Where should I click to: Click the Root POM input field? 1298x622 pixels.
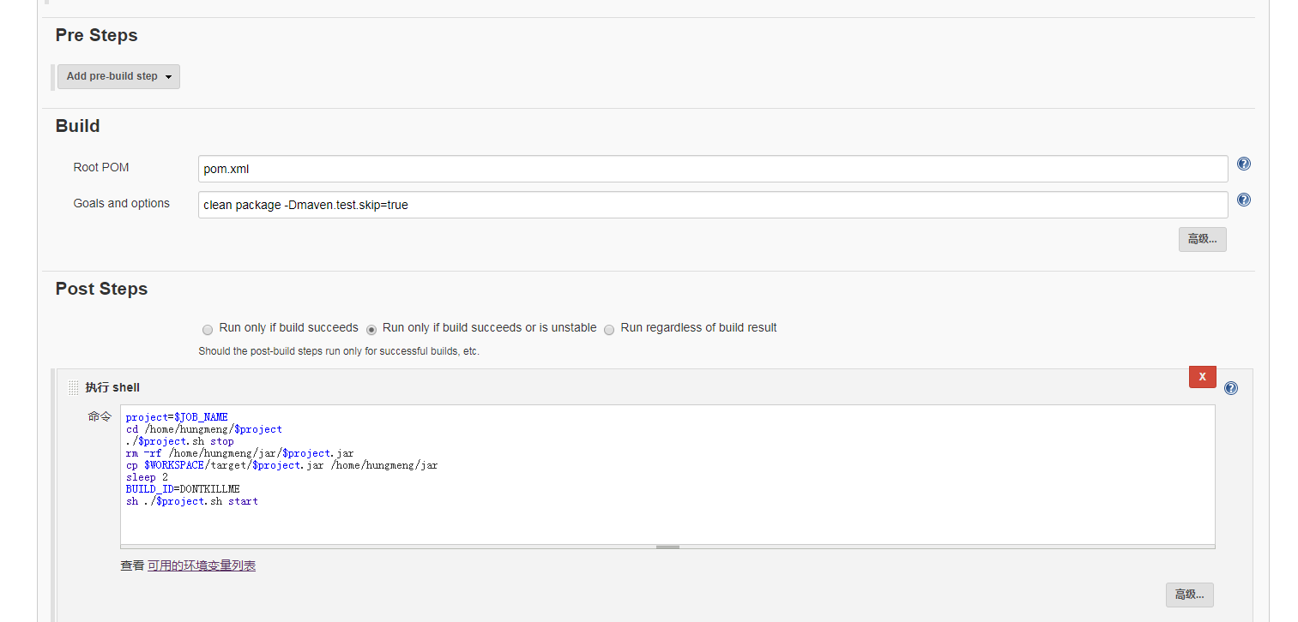pyautogui.click(x=713, y=169)
